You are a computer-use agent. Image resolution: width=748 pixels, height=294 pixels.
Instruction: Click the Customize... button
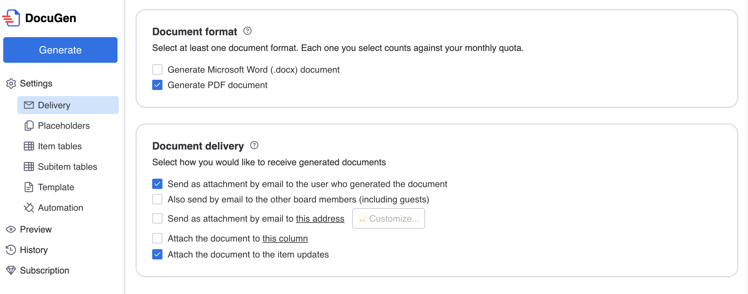point(388,218)
